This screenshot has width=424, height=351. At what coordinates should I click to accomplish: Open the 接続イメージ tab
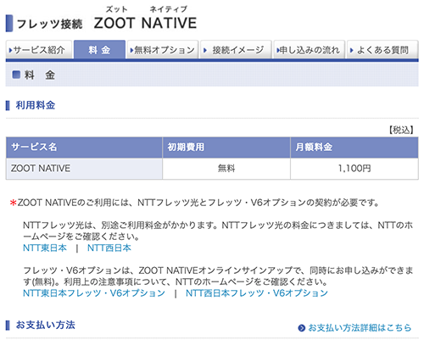236,50
